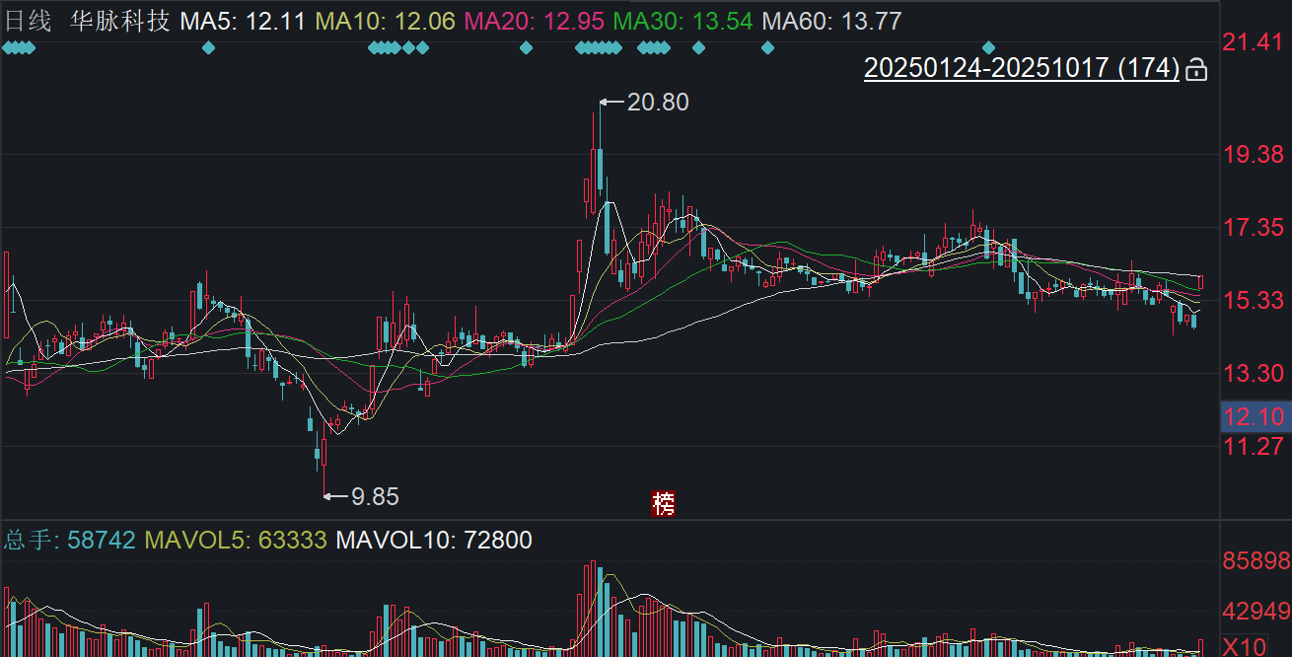Click the 20.80 high price annotation
Image resolution: width=1292 pixels, height=657 pixels.
click(x=658, y=102)
